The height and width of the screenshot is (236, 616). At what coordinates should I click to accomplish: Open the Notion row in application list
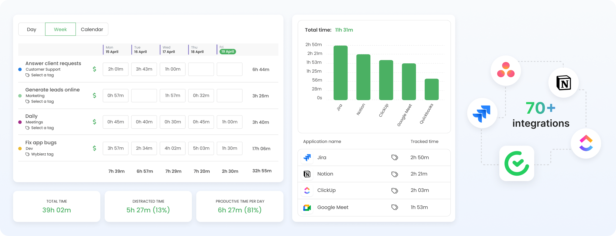374,174
